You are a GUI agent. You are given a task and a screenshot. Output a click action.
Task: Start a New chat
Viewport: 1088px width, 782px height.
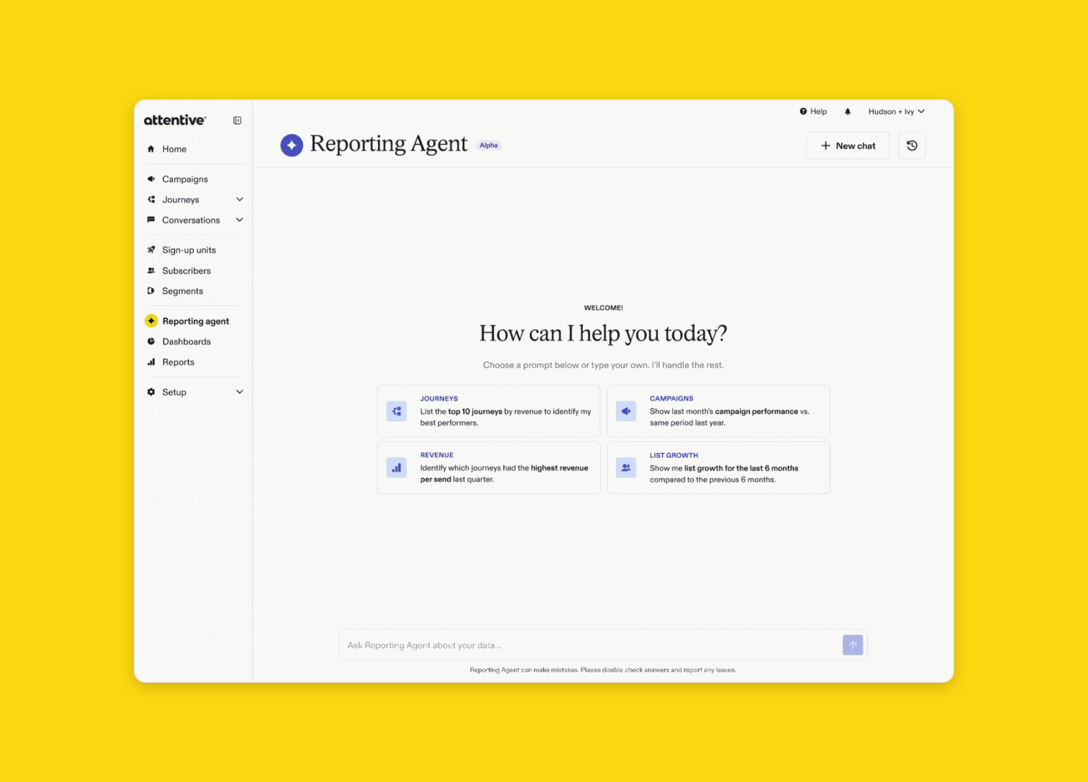click(x=848, y=146)
